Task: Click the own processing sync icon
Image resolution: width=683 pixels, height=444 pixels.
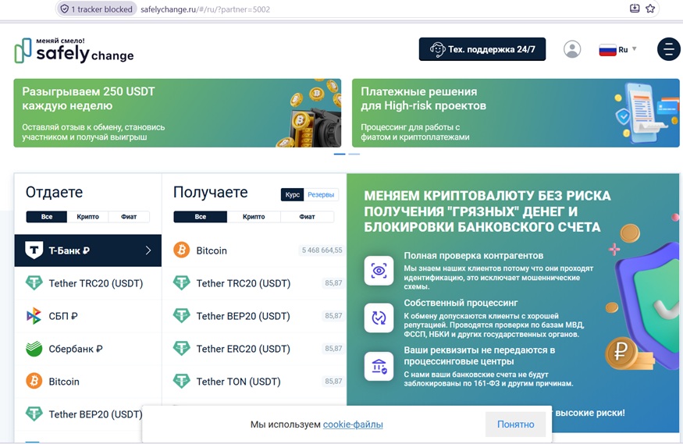Action: 379,318
